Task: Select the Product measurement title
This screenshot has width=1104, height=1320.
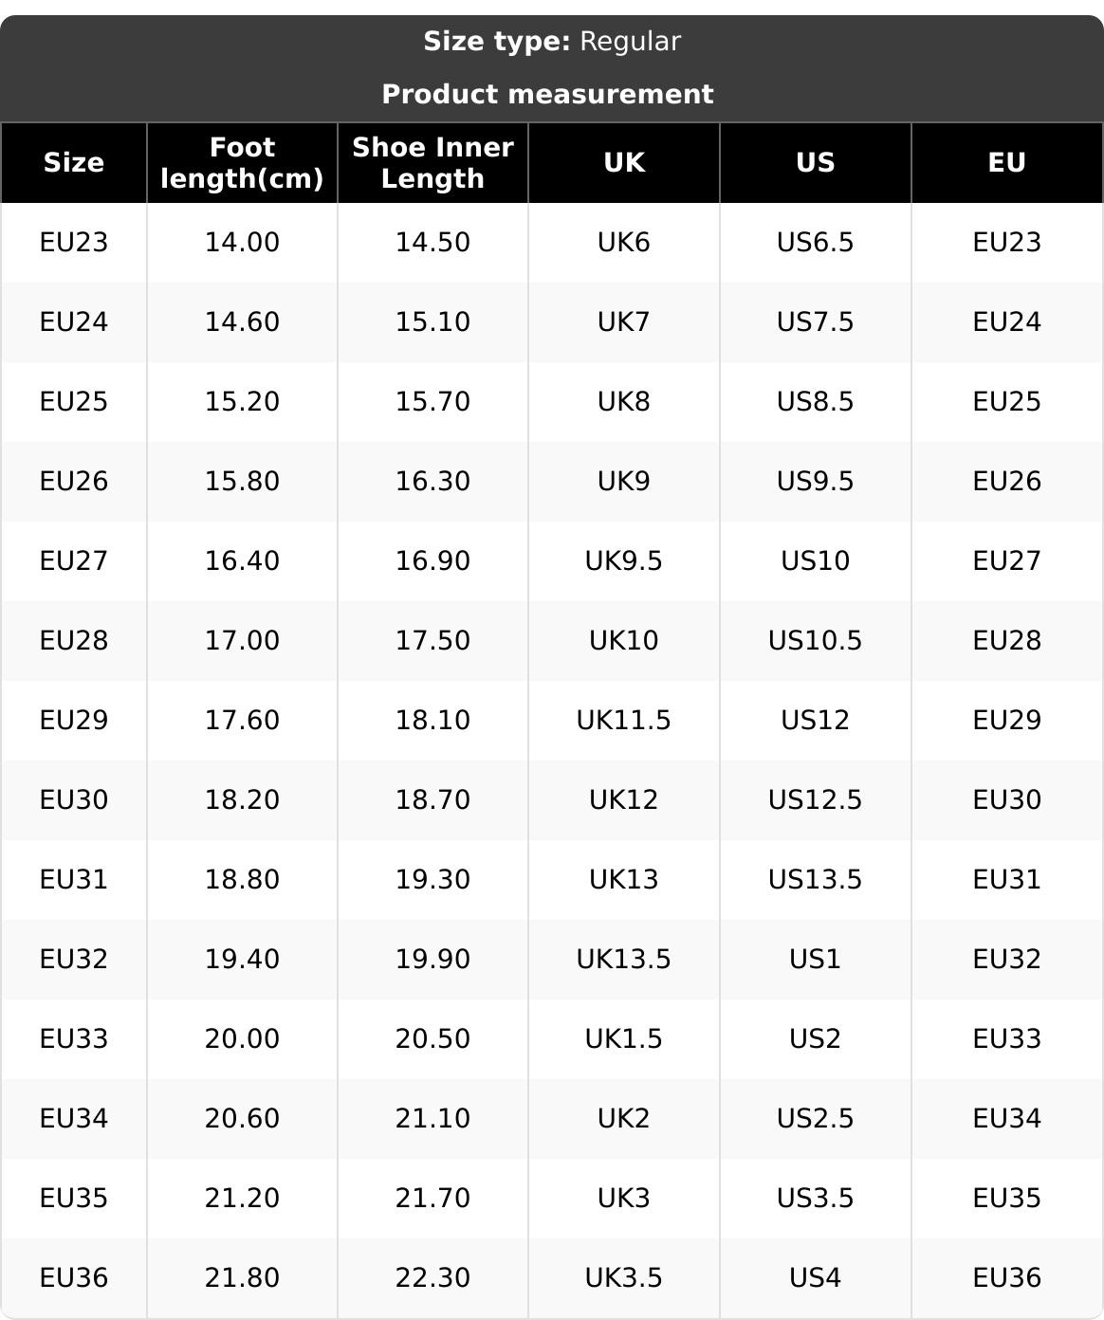Action: [547, 94]
